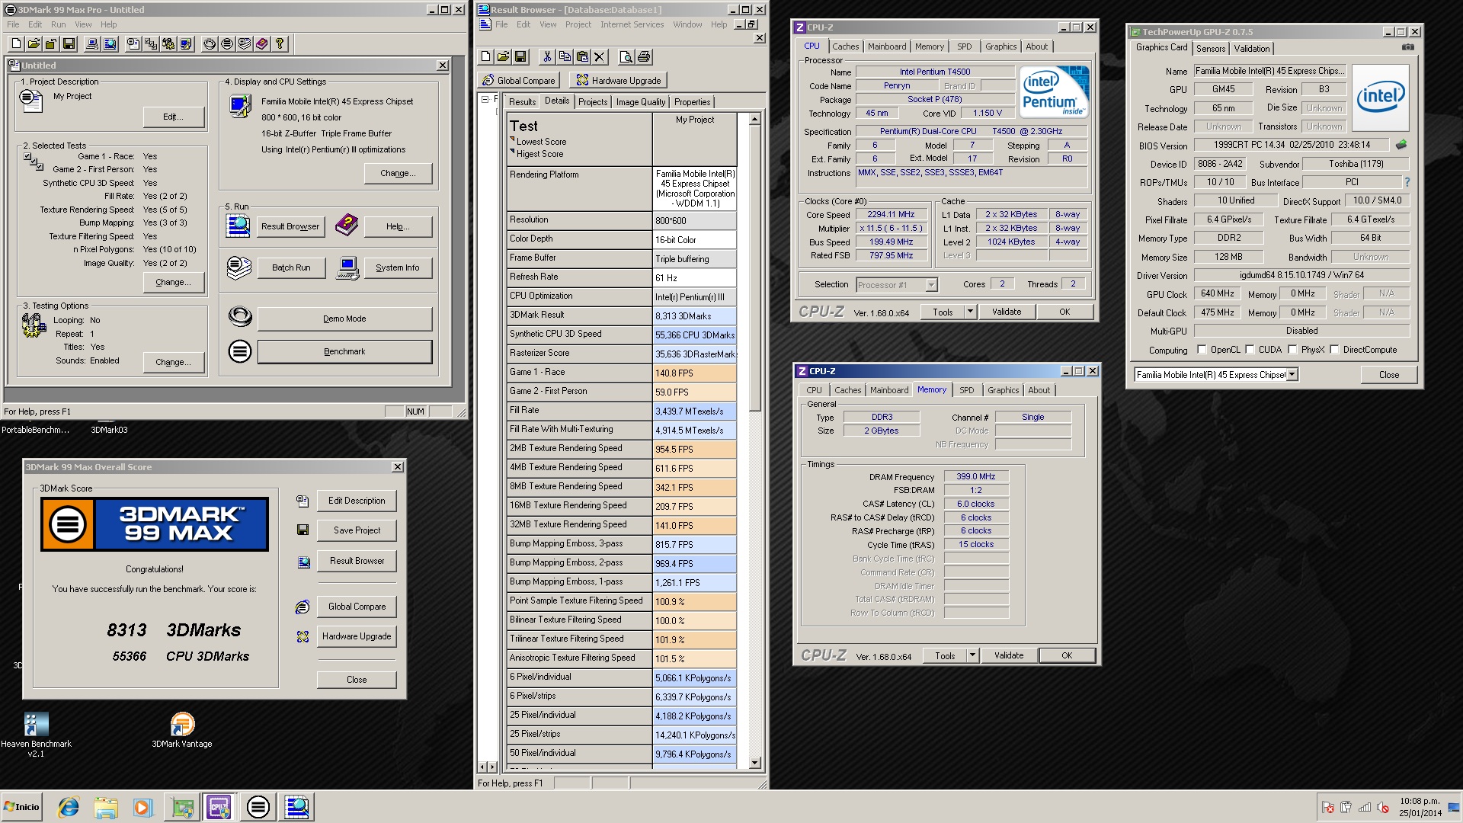Click Open project icon in 3DMark toolbar
Viewport: 1463px width, 823px height.
click(x=34, y=44)
